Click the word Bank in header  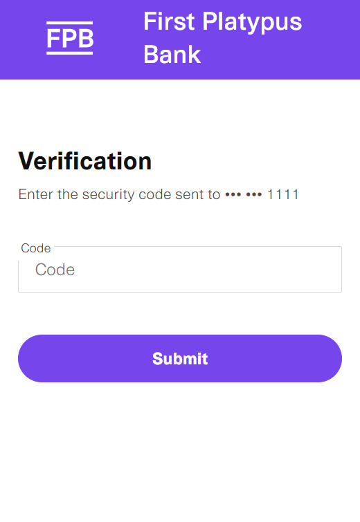[172, 55]
